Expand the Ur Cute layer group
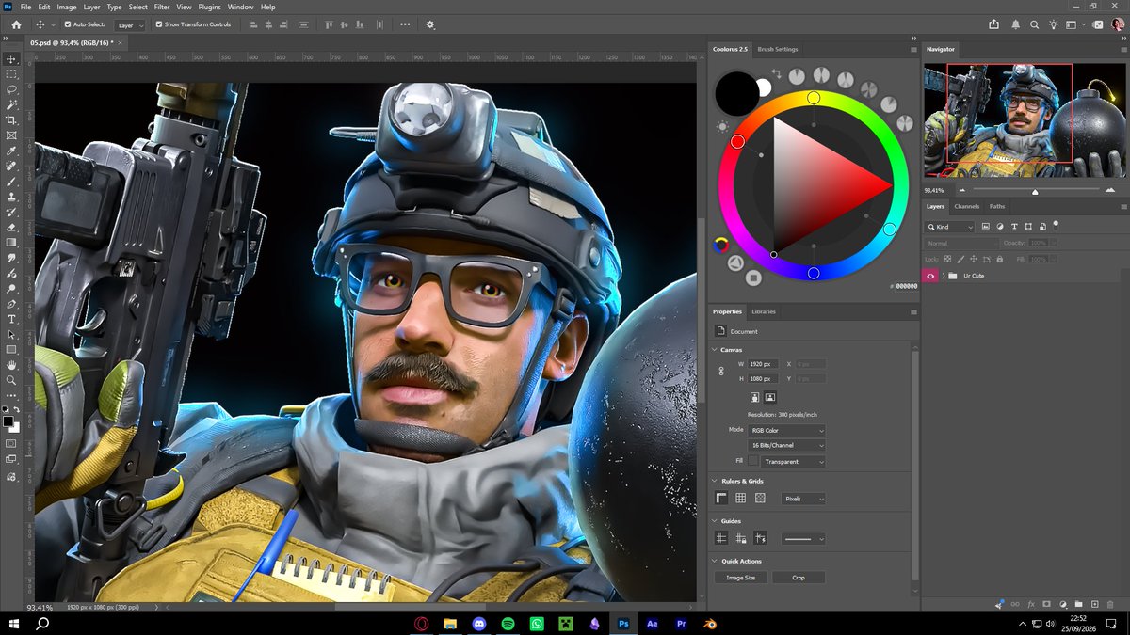The width and height of the screenshot is (1130, 635). point(943,276)
